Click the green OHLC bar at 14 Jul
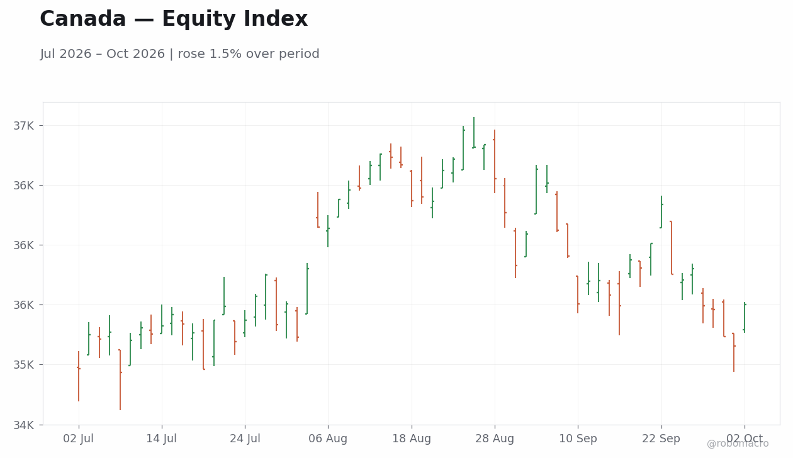Image resolution: width=793 pixels, height=458 pixels. coord(162,320)
